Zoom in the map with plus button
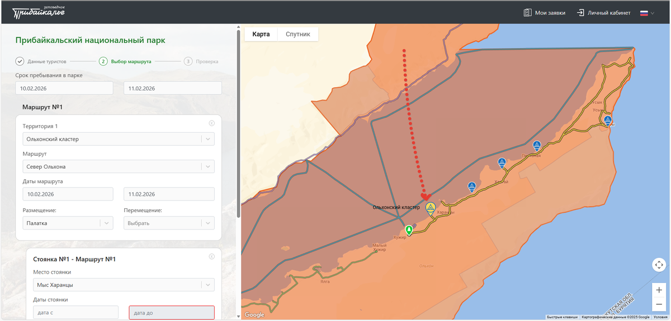This screenshot has width=671, height=321. pyautogui.click(x=659, y=290)
